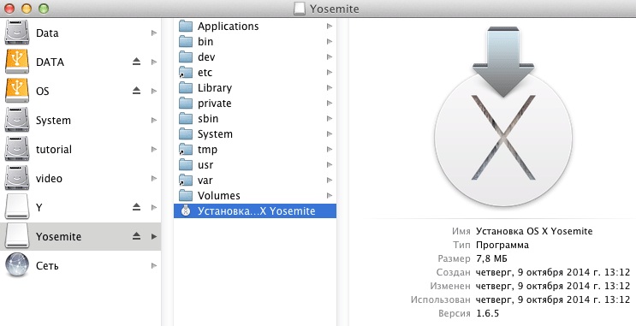Select the dev folder name

tap(206, 57)
